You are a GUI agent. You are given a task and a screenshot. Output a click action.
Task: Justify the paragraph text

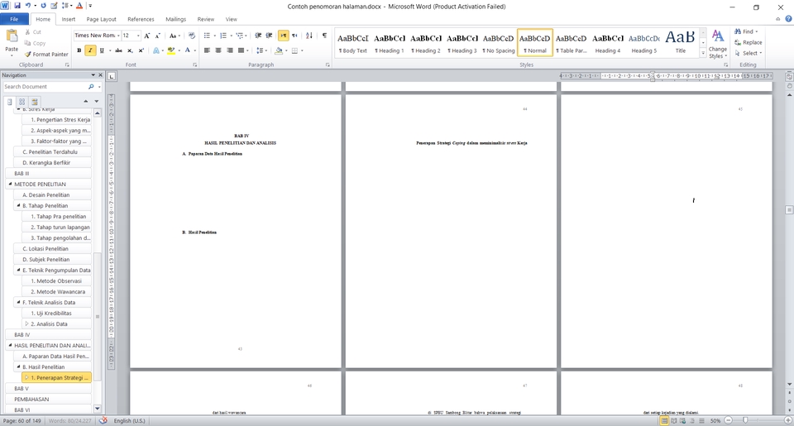[241, 50]
